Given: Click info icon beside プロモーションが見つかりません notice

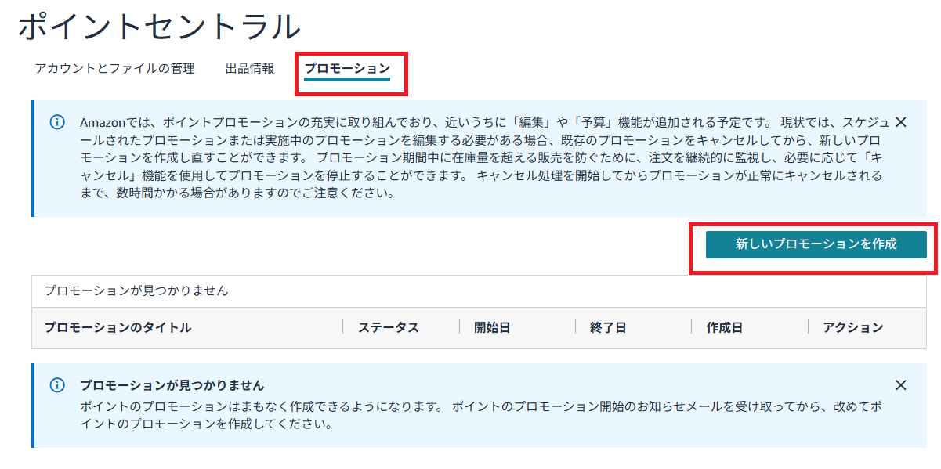Looking at the screenshot, I should [57, 385].
